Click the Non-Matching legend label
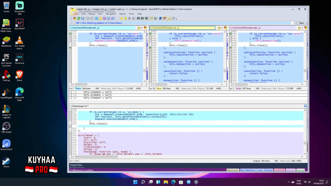 (x=256, y=170)
